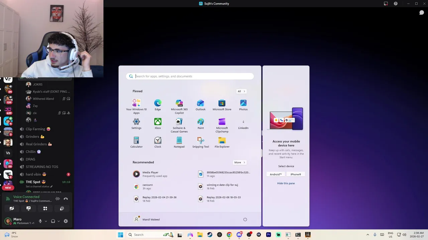Select user JOKRS in voice channel
The width and height of the screenshot is (428, 240).
[x=48, y=85]
